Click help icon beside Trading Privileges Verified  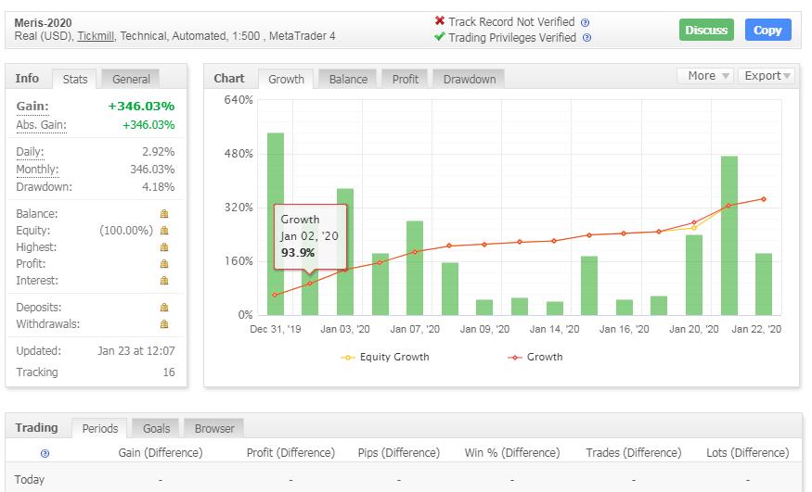point(585,38)
